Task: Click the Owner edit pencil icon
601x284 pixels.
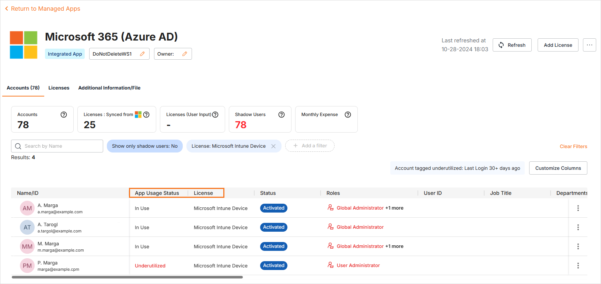Action: point(185,54)
